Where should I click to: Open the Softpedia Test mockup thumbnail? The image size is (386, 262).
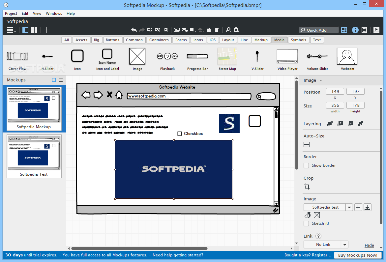tap(34, 156)
